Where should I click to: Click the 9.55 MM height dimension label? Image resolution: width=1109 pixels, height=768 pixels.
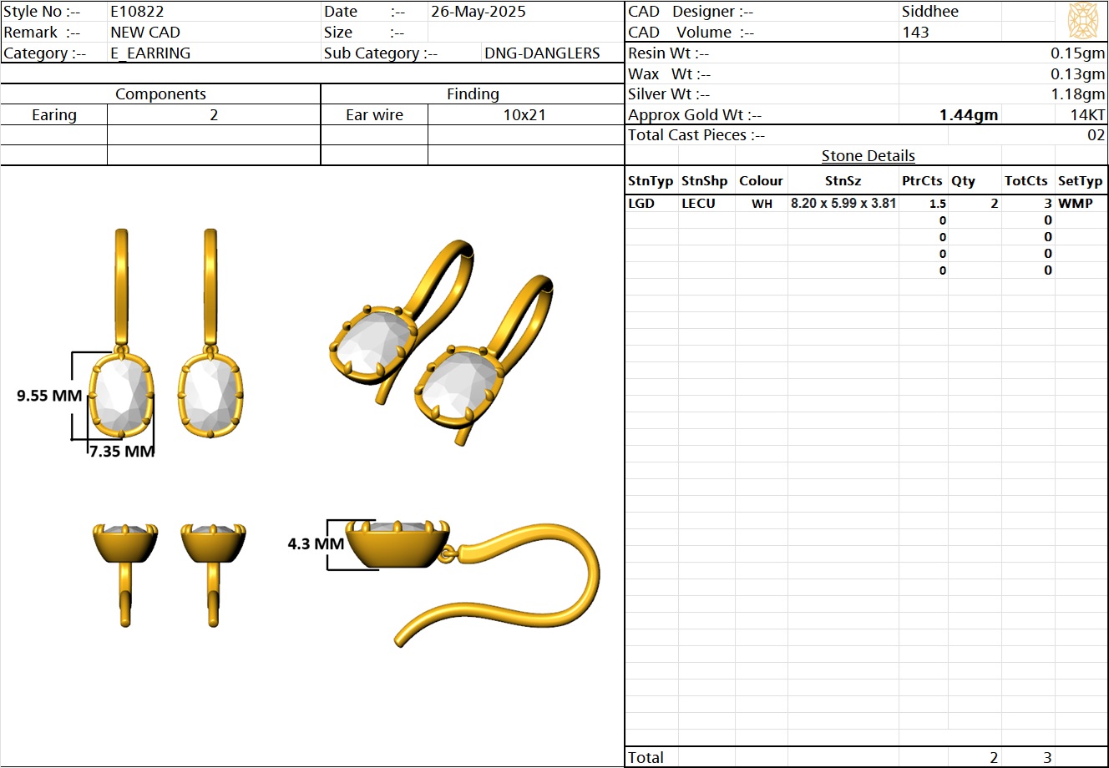(49, 396)
